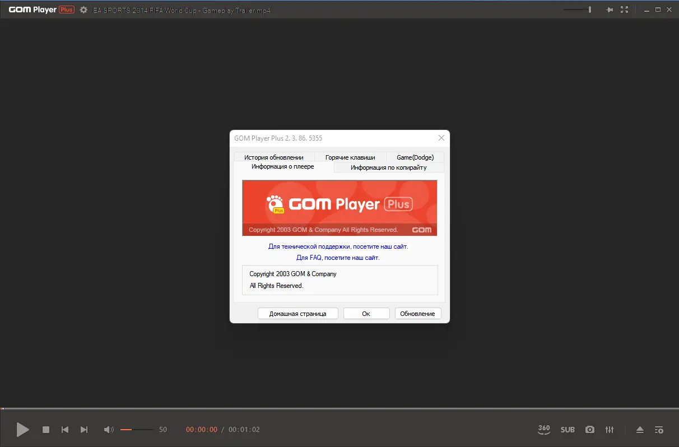This screenshot has height=447, width=679.
Task: Click the total duration 00:01:02
Action: click(x=244, y=430)
